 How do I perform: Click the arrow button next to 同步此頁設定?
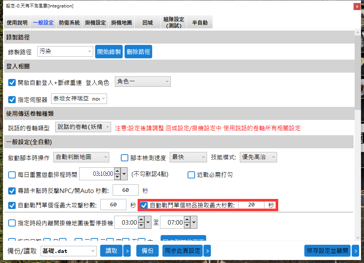[x=207, y=251]
